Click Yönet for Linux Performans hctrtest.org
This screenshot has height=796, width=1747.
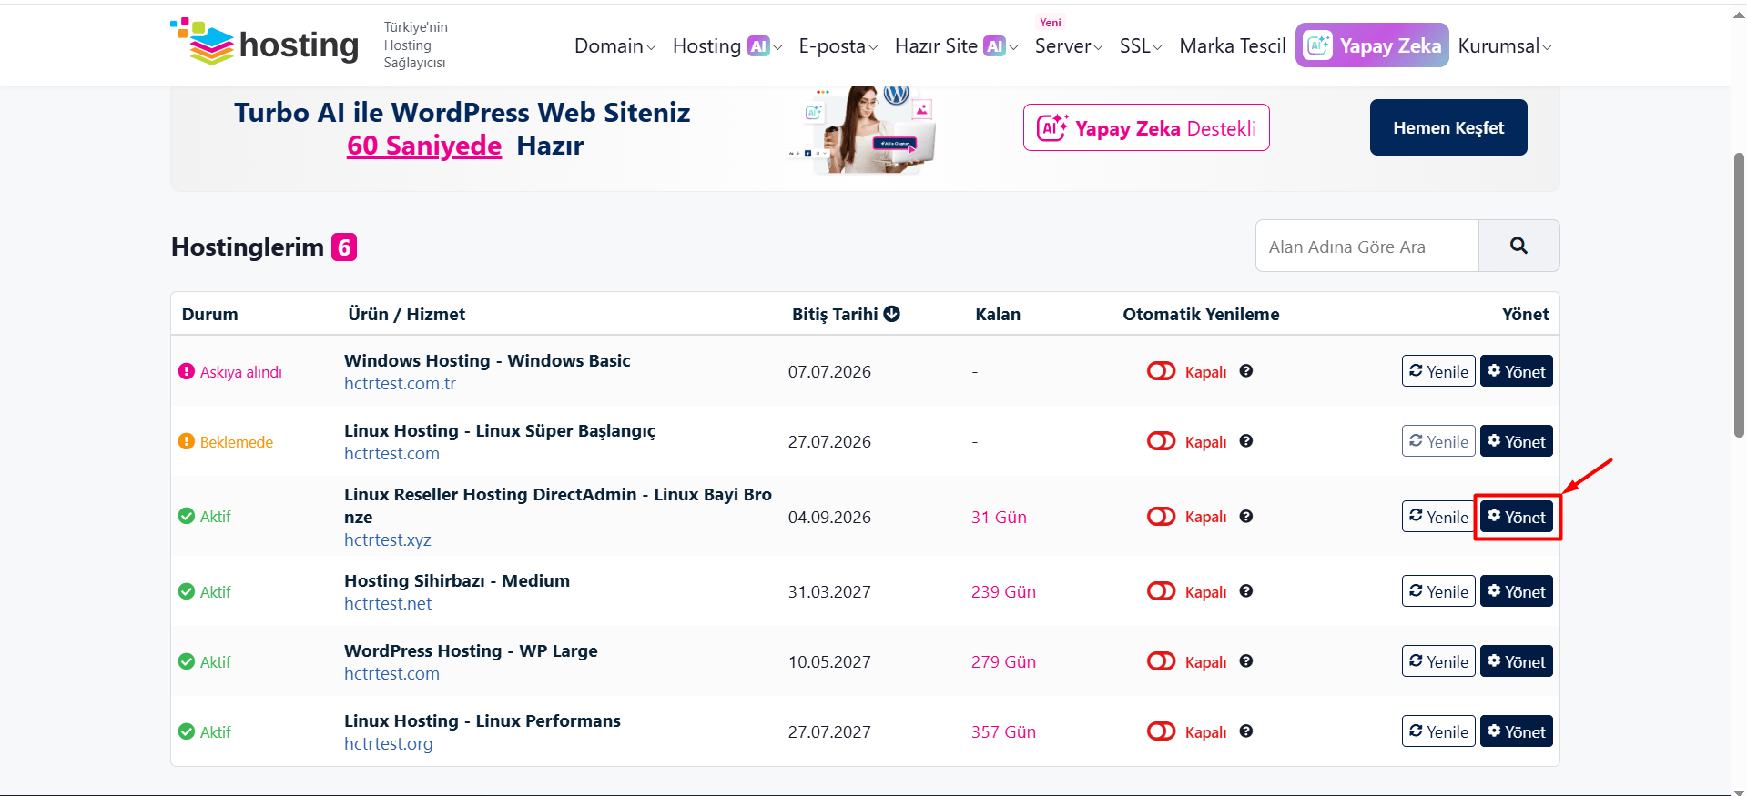click(x=1517, y=731)
